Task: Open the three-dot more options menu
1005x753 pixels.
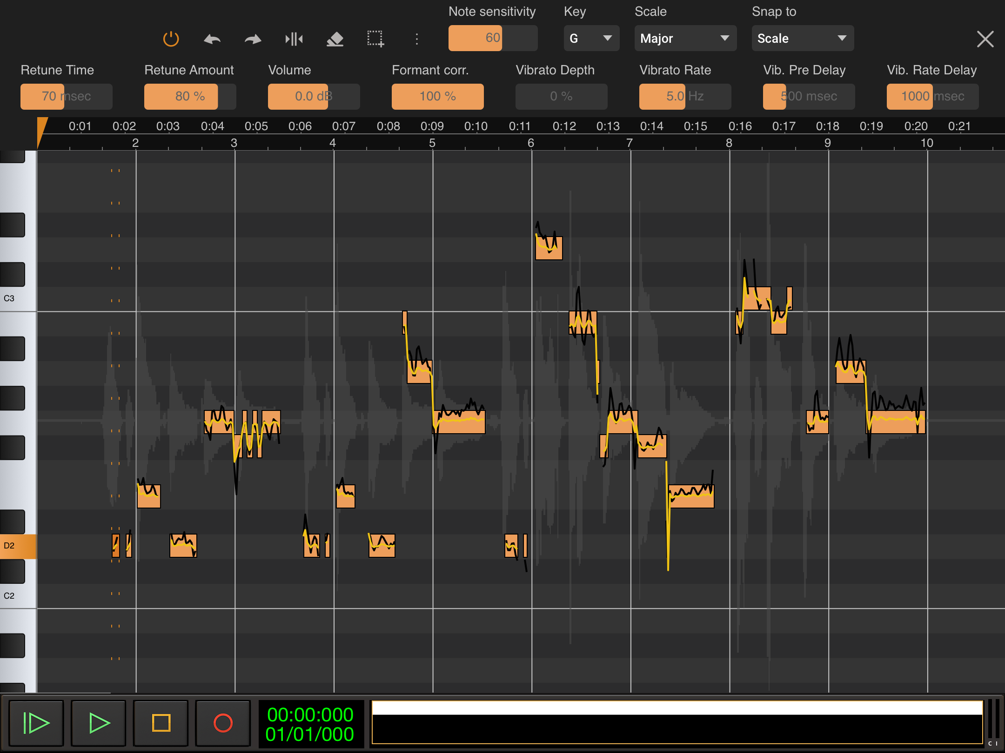Action: point(416,39)
